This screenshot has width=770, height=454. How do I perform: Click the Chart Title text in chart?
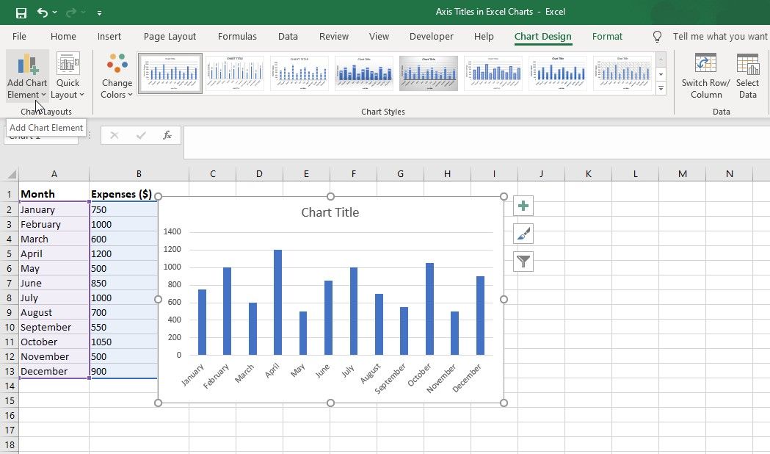[x=330, y=212]
